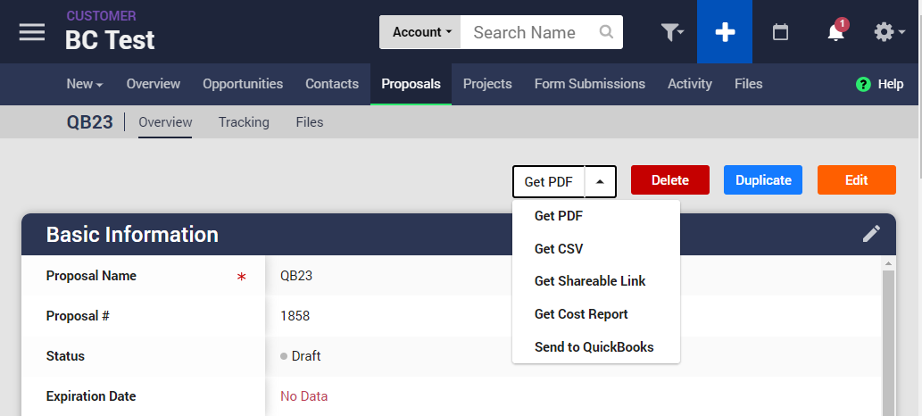The width and height of the screenshot is (922, 416).
Task: View notifications via the bell icon
Action: point(835,33)
